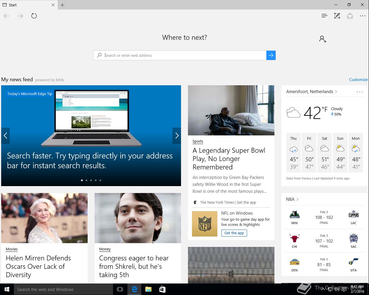Make a Web Note

click(337, 16)
